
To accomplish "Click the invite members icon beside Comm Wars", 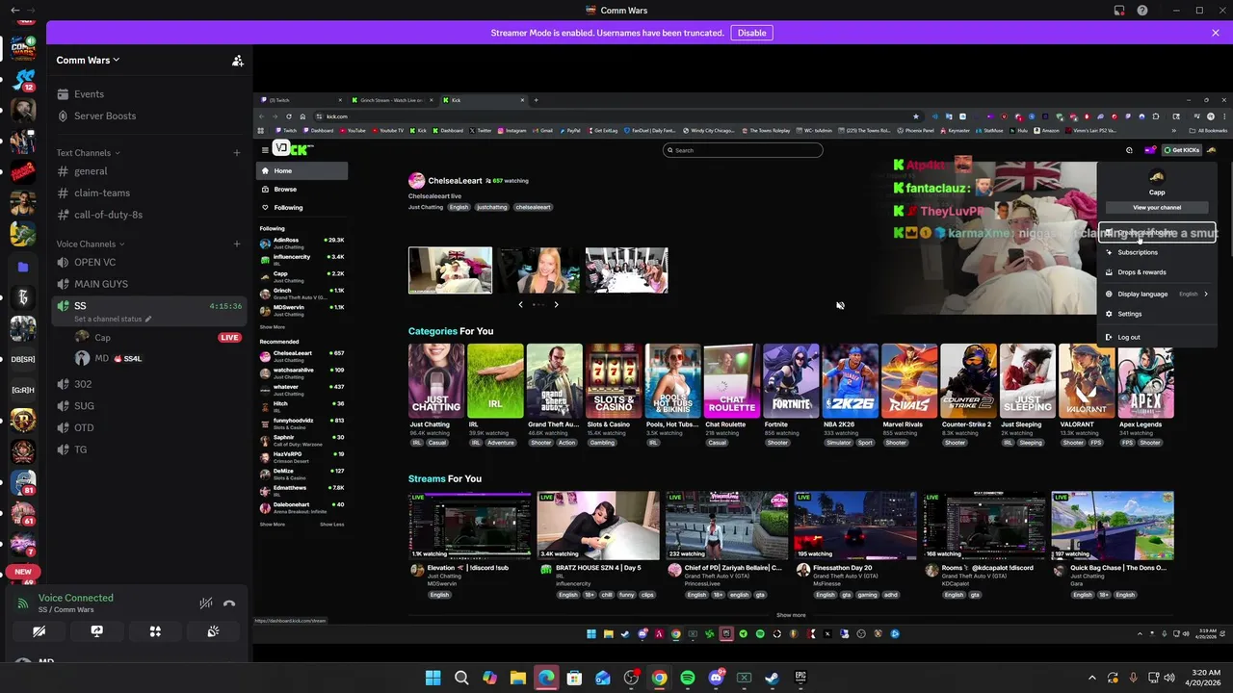I will click(x=237, y=60).
